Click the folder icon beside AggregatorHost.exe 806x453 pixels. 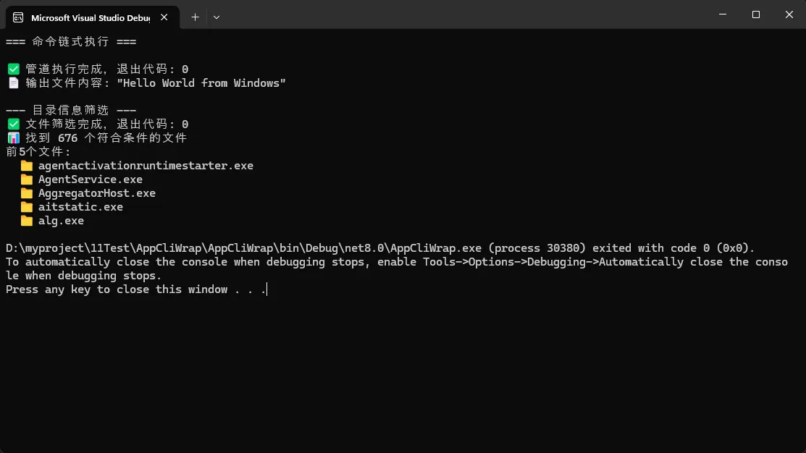[x=27, y=193]
